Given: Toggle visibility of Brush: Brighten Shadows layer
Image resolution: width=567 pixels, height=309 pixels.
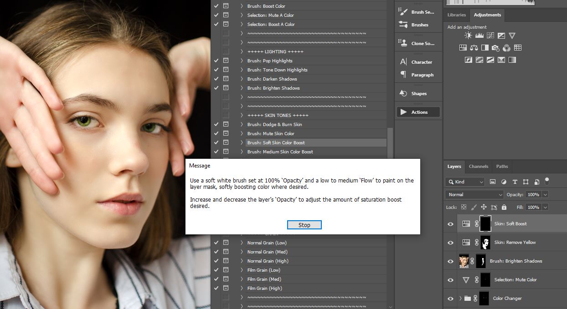Looking at the screenshot, I should pyautogui.click(x=450, y=261).
